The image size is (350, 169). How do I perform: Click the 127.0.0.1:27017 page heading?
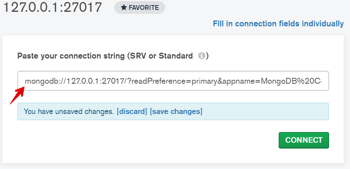coord(52,8)
